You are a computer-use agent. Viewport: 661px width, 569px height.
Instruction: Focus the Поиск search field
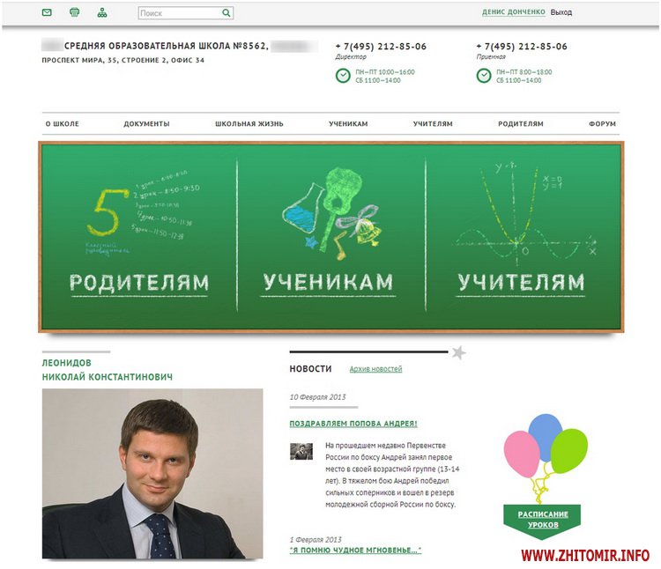click(x=181, y=13)
